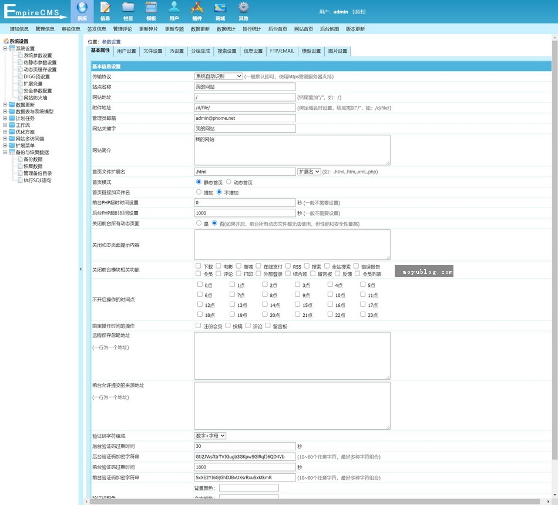Switch to the 图片设置 tab

tap(337, 51)
